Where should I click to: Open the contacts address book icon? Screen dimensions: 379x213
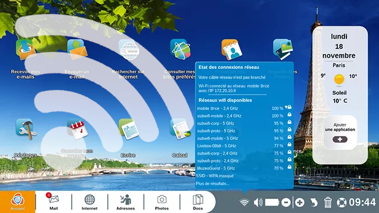click(231, 50)
